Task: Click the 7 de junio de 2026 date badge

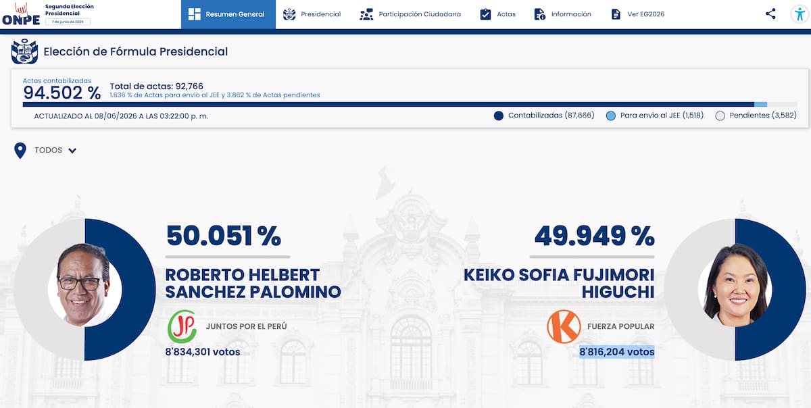Action: point(68,22)
